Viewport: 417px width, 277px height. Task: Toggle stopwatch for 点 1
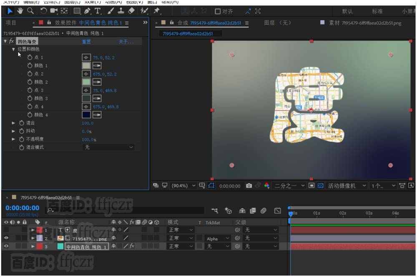coord(30,58)
